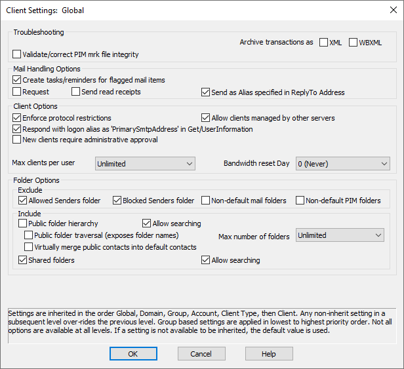This screenshot has height=369, width=404.
Task: Enable New clients require administrative approval
Action: click(x=17, y=140)
